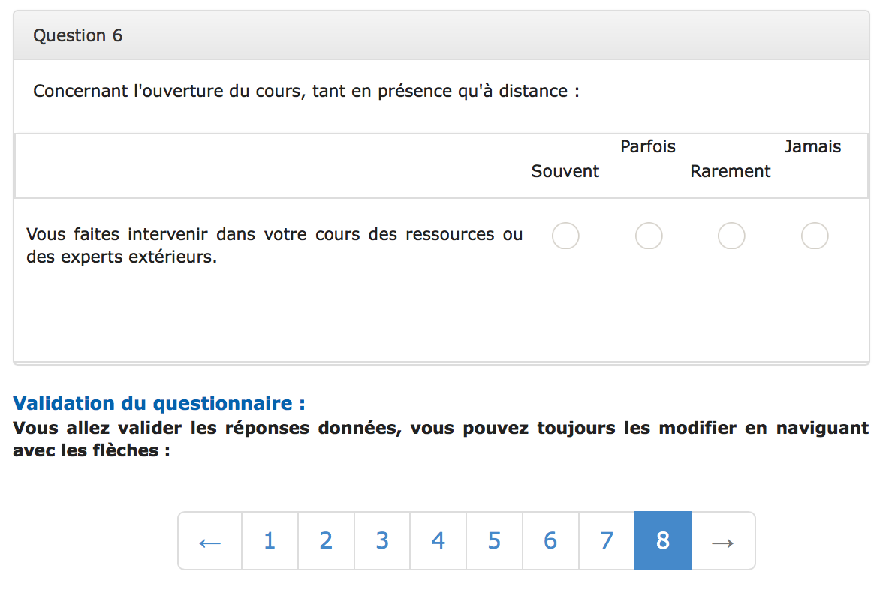This screenshot has width=895, height=596.
Task: Click the Jamais column header
Action: point(812,146)
